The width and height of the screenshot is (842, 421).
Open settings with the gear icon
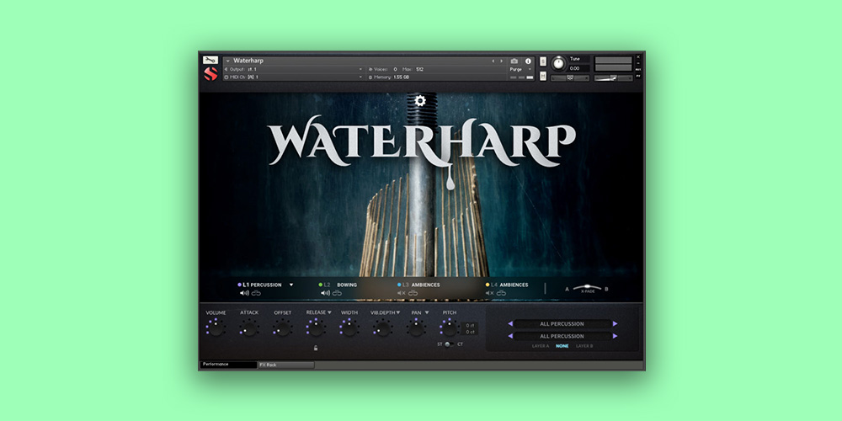pyautogui.click(x=420, y=100)
